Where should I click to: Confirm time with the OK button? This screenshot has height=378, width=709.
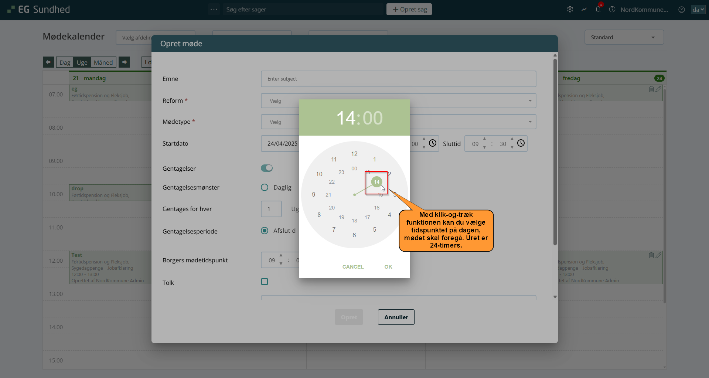(388, 267)
